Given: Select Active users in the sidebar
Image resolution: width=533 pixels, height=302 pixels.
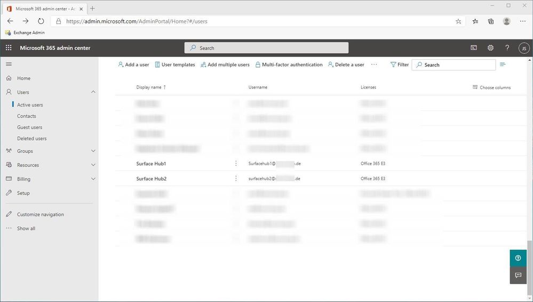Looking at the screenshot, I should click(x=30, y=105).
